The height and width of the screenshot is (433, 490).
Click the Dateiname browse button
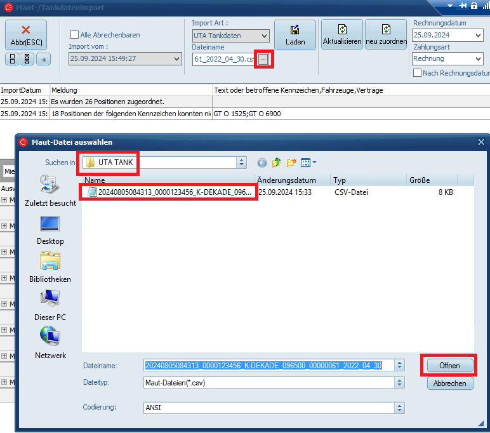[263, 59]
